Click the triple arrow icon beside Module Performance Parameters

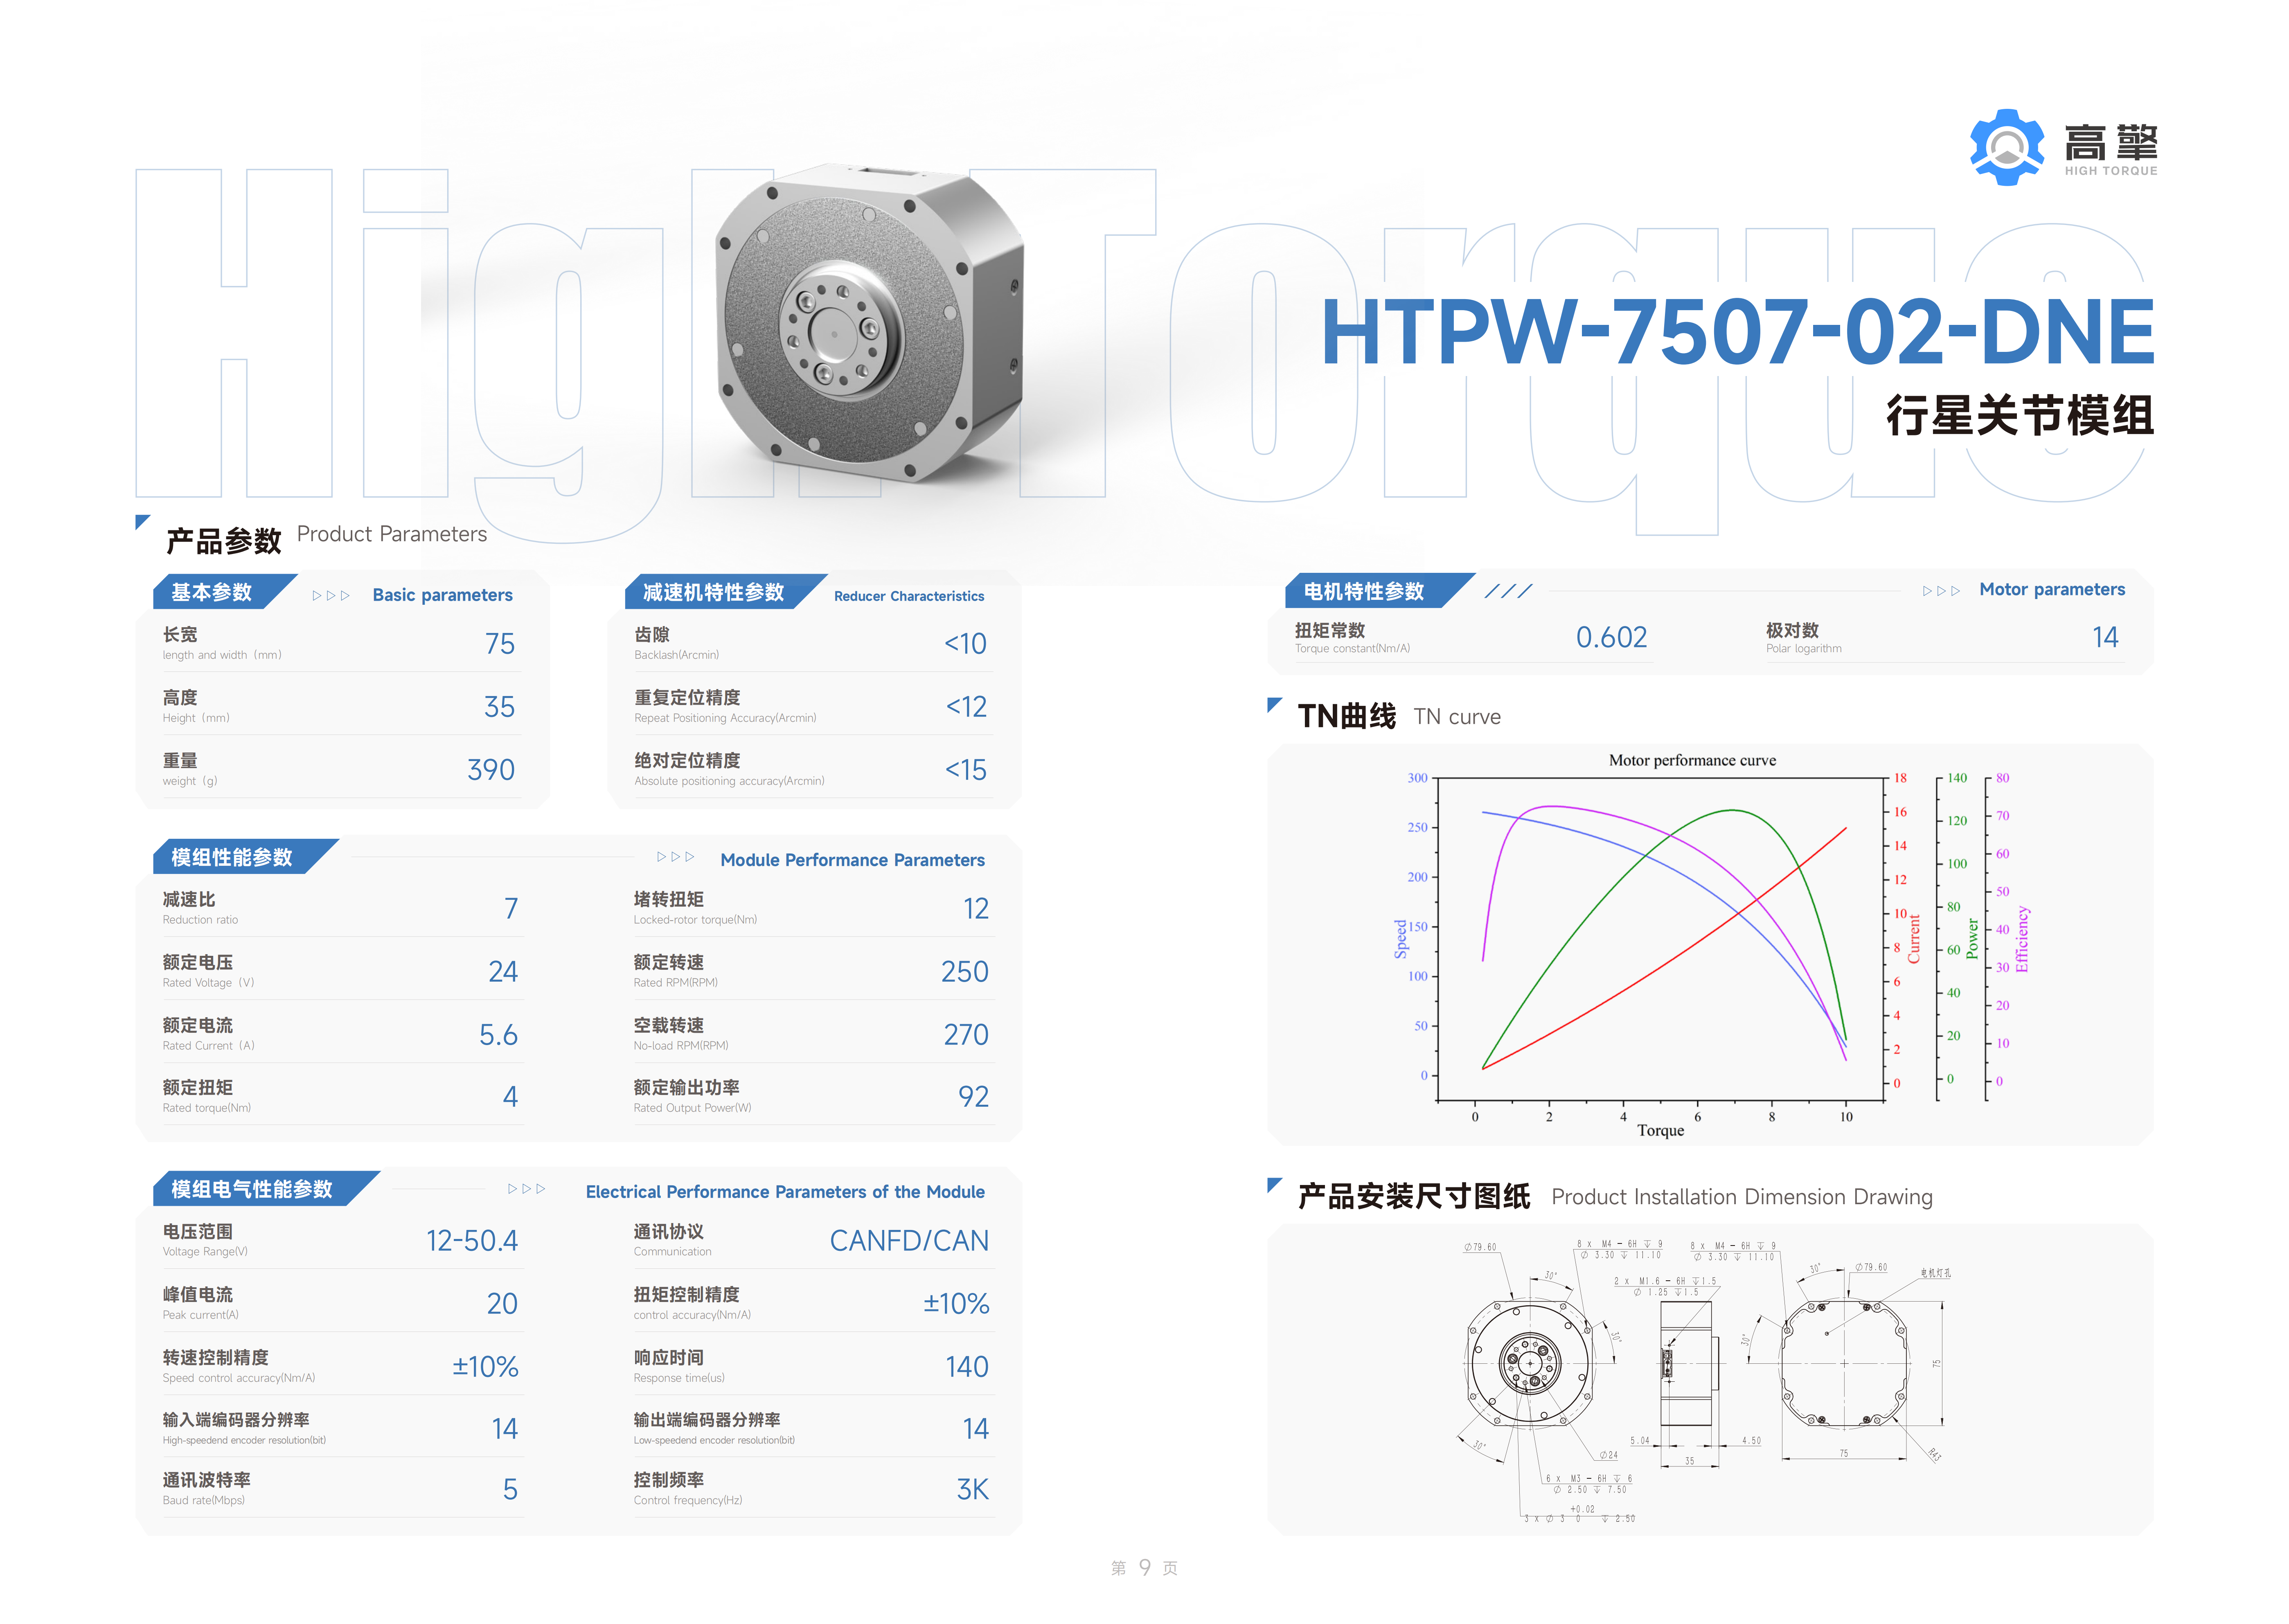[675, 857]
